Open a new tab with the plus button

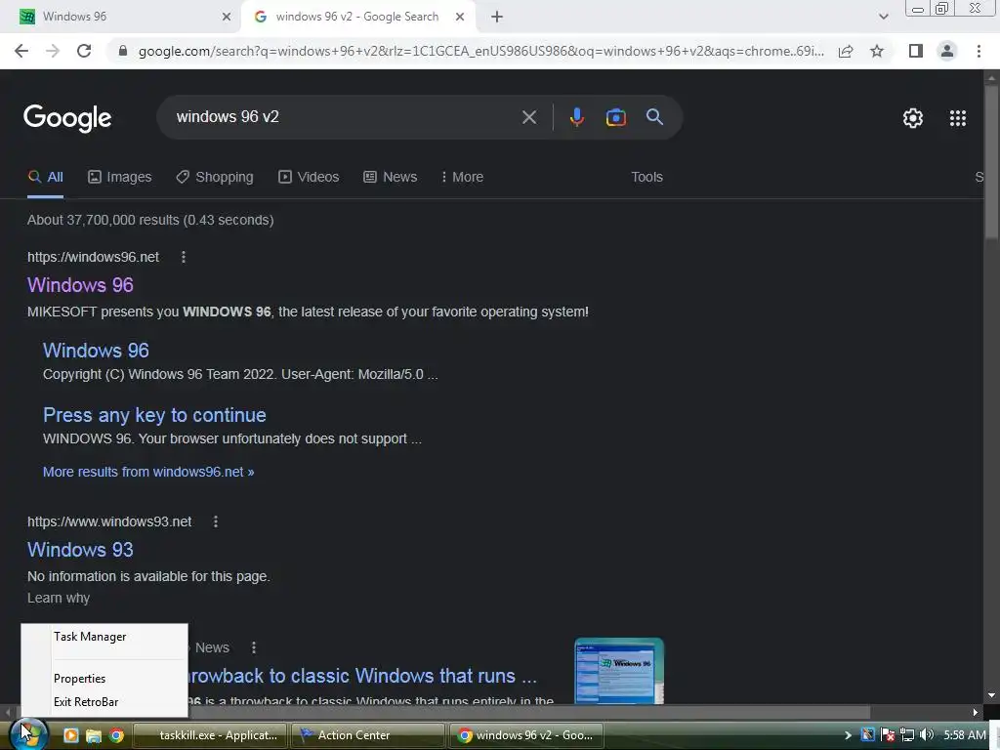coord(497,17)
